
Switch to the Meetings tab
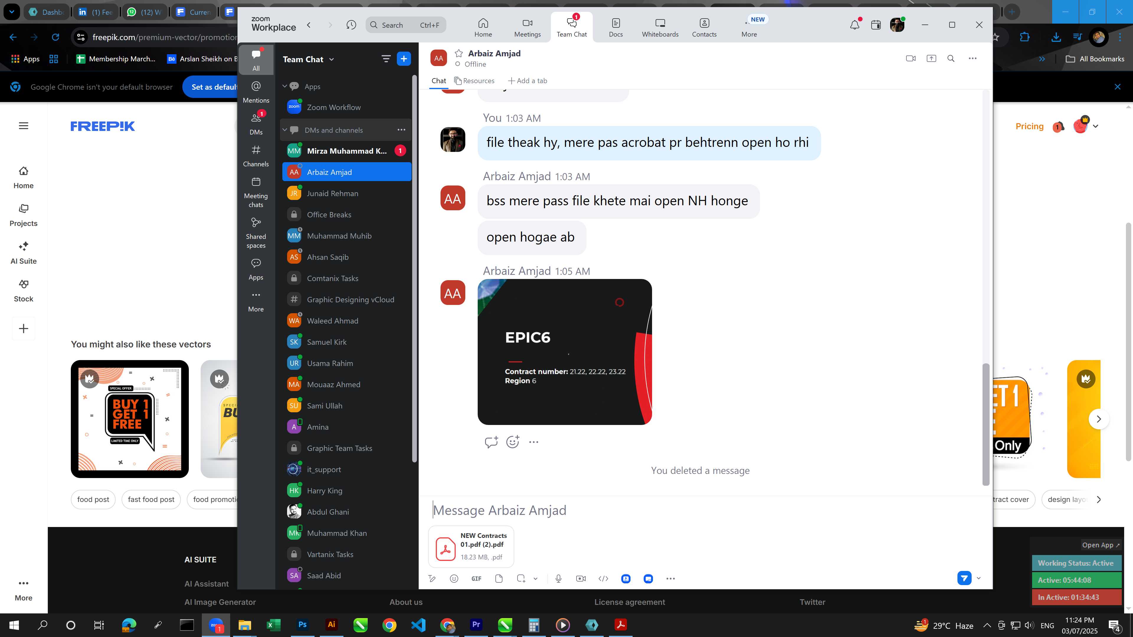click(x=527, y=27)
